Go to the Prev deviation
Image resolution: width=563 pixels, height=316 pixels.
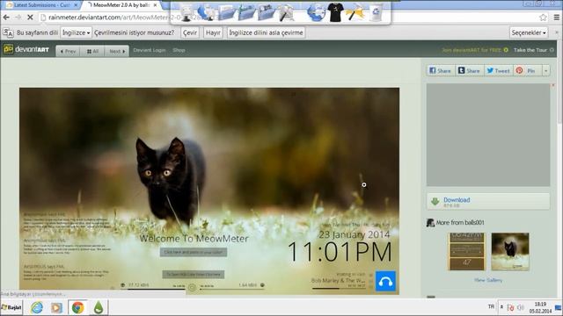pyautogui.click(x=69, y=51)
